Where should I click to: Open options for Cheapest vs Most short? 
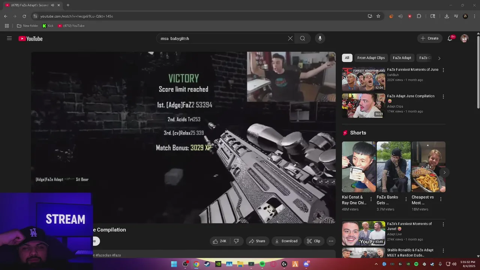pyautogui.click(x=441, y=199)
